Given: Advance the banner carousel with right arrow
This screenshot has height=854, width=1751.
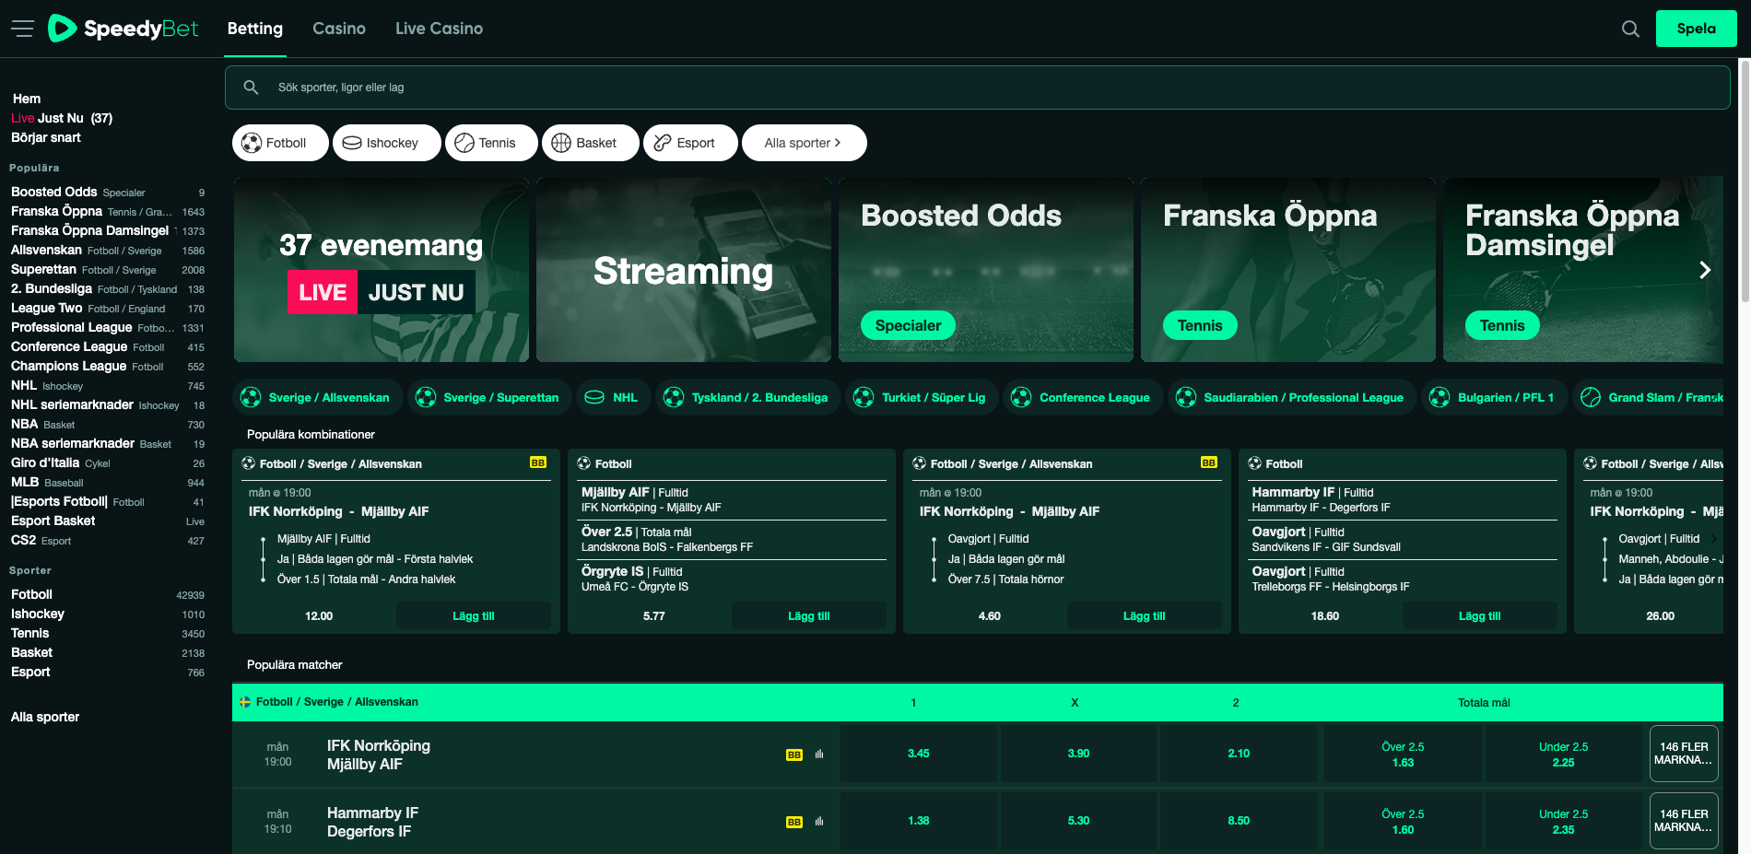Looking at the screenshot, I should click(1705, 270).
